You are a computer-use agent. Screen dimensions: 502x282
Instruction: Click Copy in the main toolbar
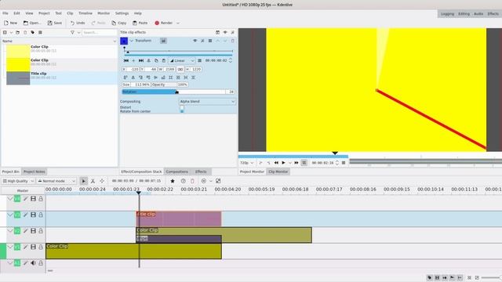[x=119, y=23]
